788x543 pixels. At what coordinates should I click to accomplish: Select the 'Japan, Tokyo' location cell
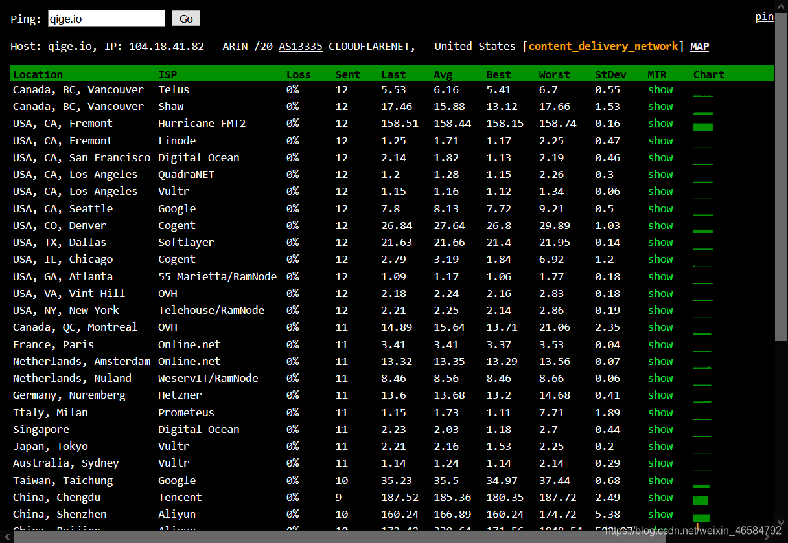coord(51,446)
